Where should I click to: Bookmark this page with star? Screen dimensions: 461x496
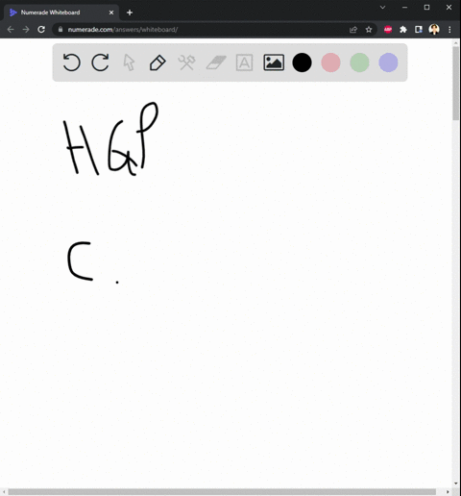pyautogui.click(x=369, y=30)
